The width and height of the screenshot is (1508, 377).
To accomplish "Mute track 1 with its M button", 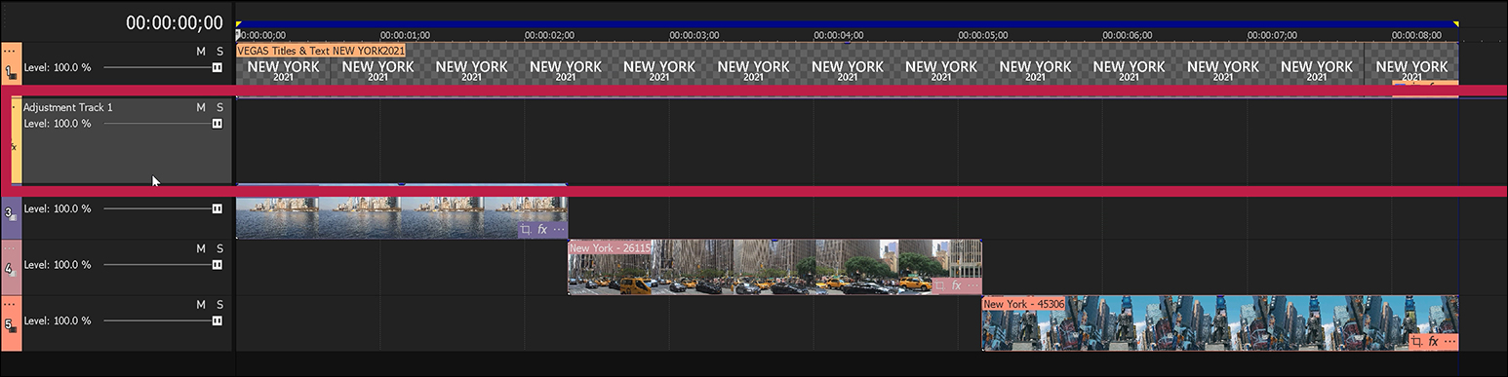I will pos(201,52).
